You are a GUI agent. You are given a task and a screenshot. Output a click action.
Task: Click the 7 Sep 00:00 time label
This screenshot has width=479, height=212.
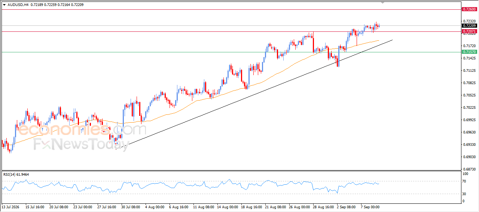coord(370,207)
